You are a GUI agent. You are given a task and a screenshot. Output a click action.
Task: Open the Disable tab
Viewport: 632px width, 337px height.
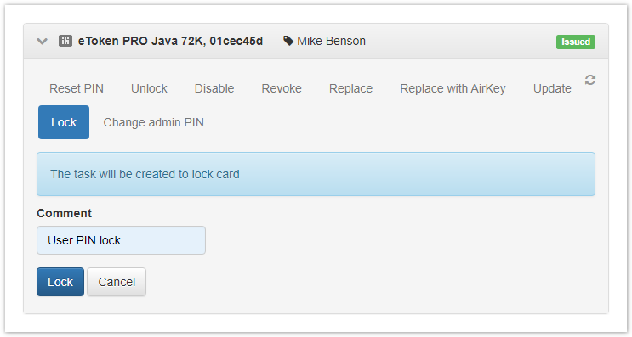tap(214, 88)
